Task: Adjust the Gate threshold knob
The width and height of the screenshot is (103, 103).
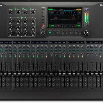Action: (25, 12)
